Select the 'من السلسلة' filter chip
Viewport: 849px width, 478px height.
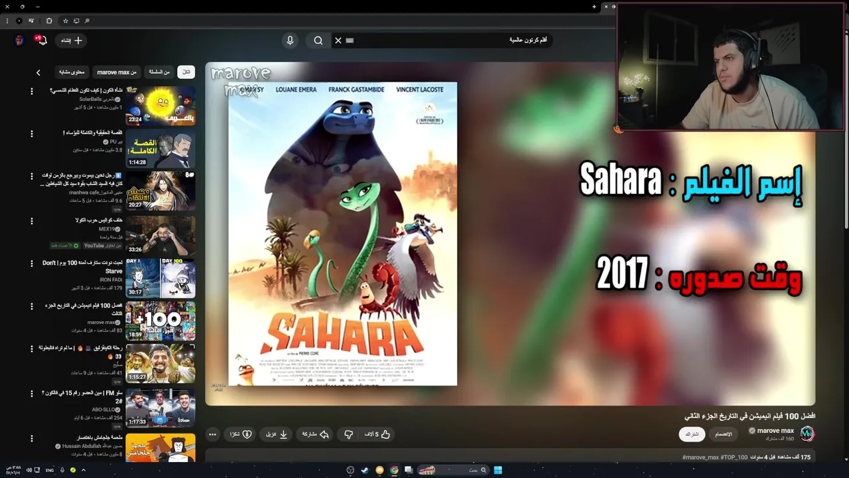tap(159, 72)
